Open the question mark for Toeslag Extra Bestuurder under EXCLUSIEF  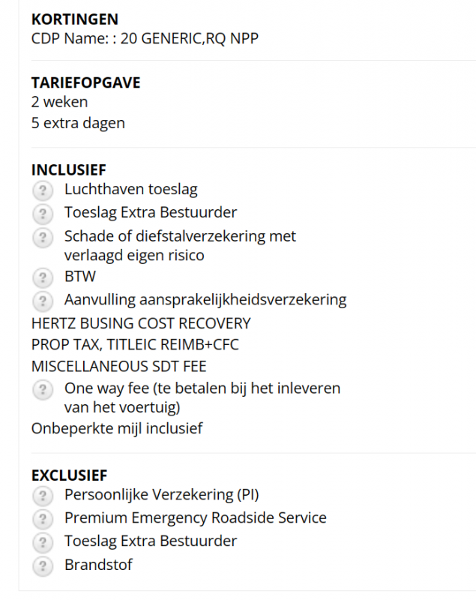[x=43, y=541]
